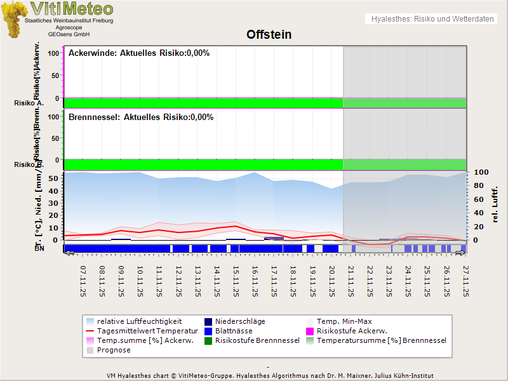The height and width of the screenshot is (381, 508).
Task: Click the Prognose legend icon
Action: tap(90, 350)
